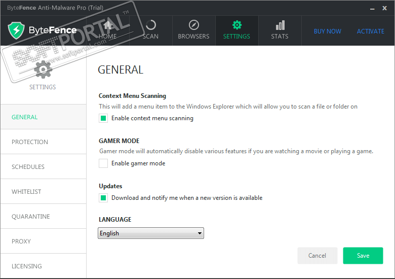395x279 pixels.
Task: Open the Language dropdown showing English
Action: click(150, 233)
